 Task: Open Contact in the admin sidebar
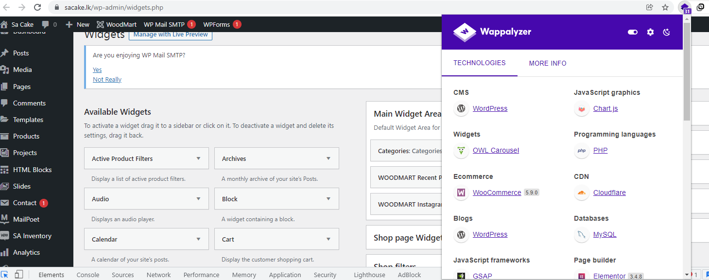pos(25,203)
